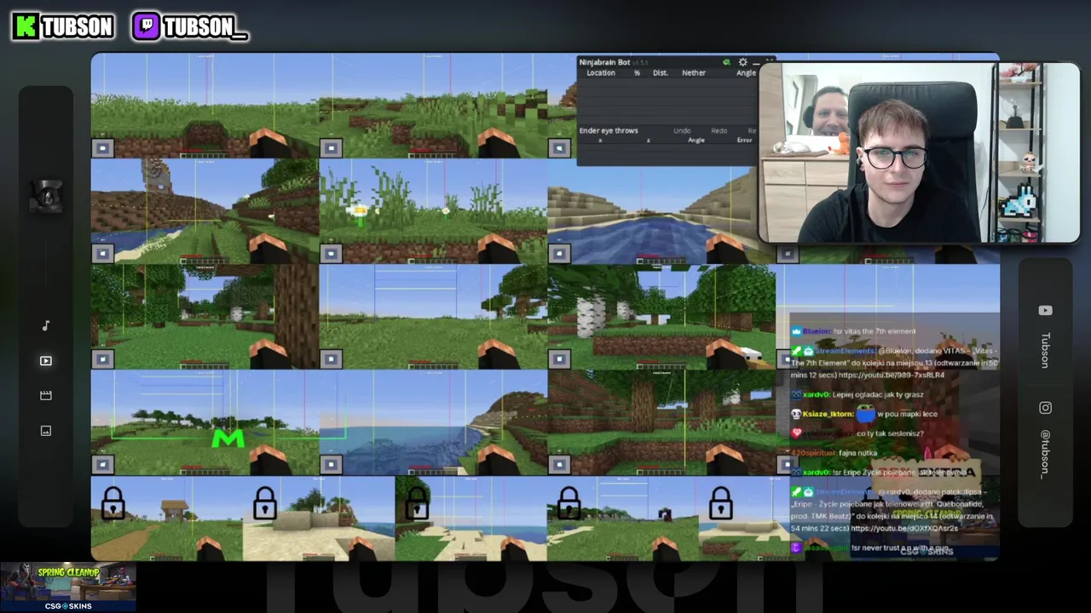Click the vertical Tubson YouTube label
This screenshot has height=613, width=1091.
click(1045, 351)
